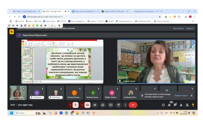Click the Марія Чубата participant tile
203x124 pixels.
[x=112, y=93]
